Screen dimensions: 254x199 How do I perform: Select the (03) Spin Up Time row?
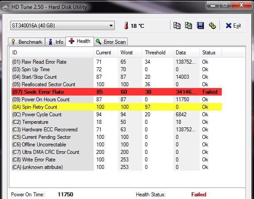(x=117, y=69)
